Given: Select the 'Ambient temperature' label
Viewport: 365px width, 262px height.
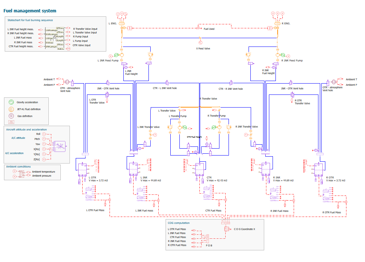Looking at the screenshot, I should [x=44, y=172].
